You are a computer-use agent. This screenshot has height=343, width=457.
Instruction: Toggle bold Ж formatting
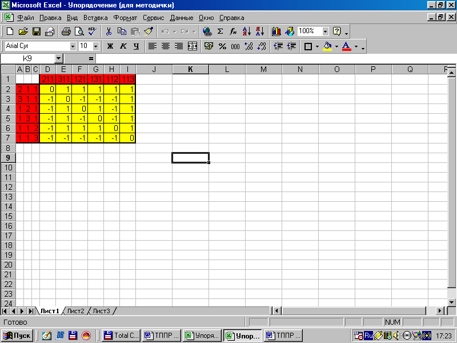pos(110,46)
